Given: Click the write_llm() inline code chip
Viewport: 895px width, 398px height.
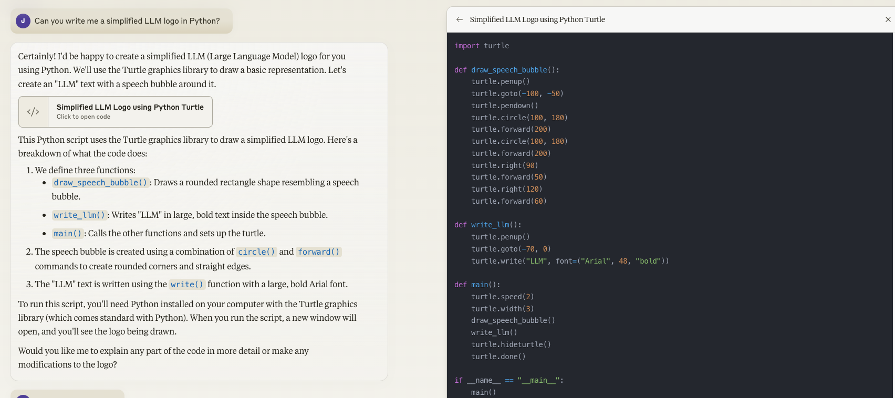Looking at the screenshot, I should coord(79,215).
